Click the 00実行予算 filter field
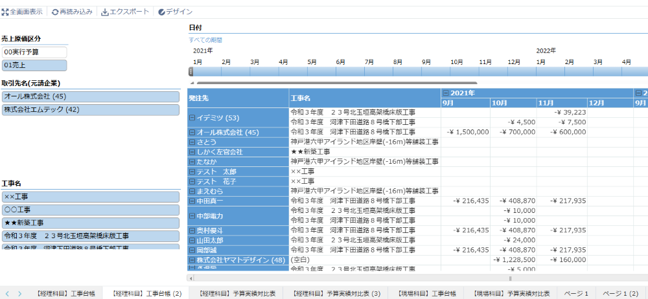 [x=34, y=52]
